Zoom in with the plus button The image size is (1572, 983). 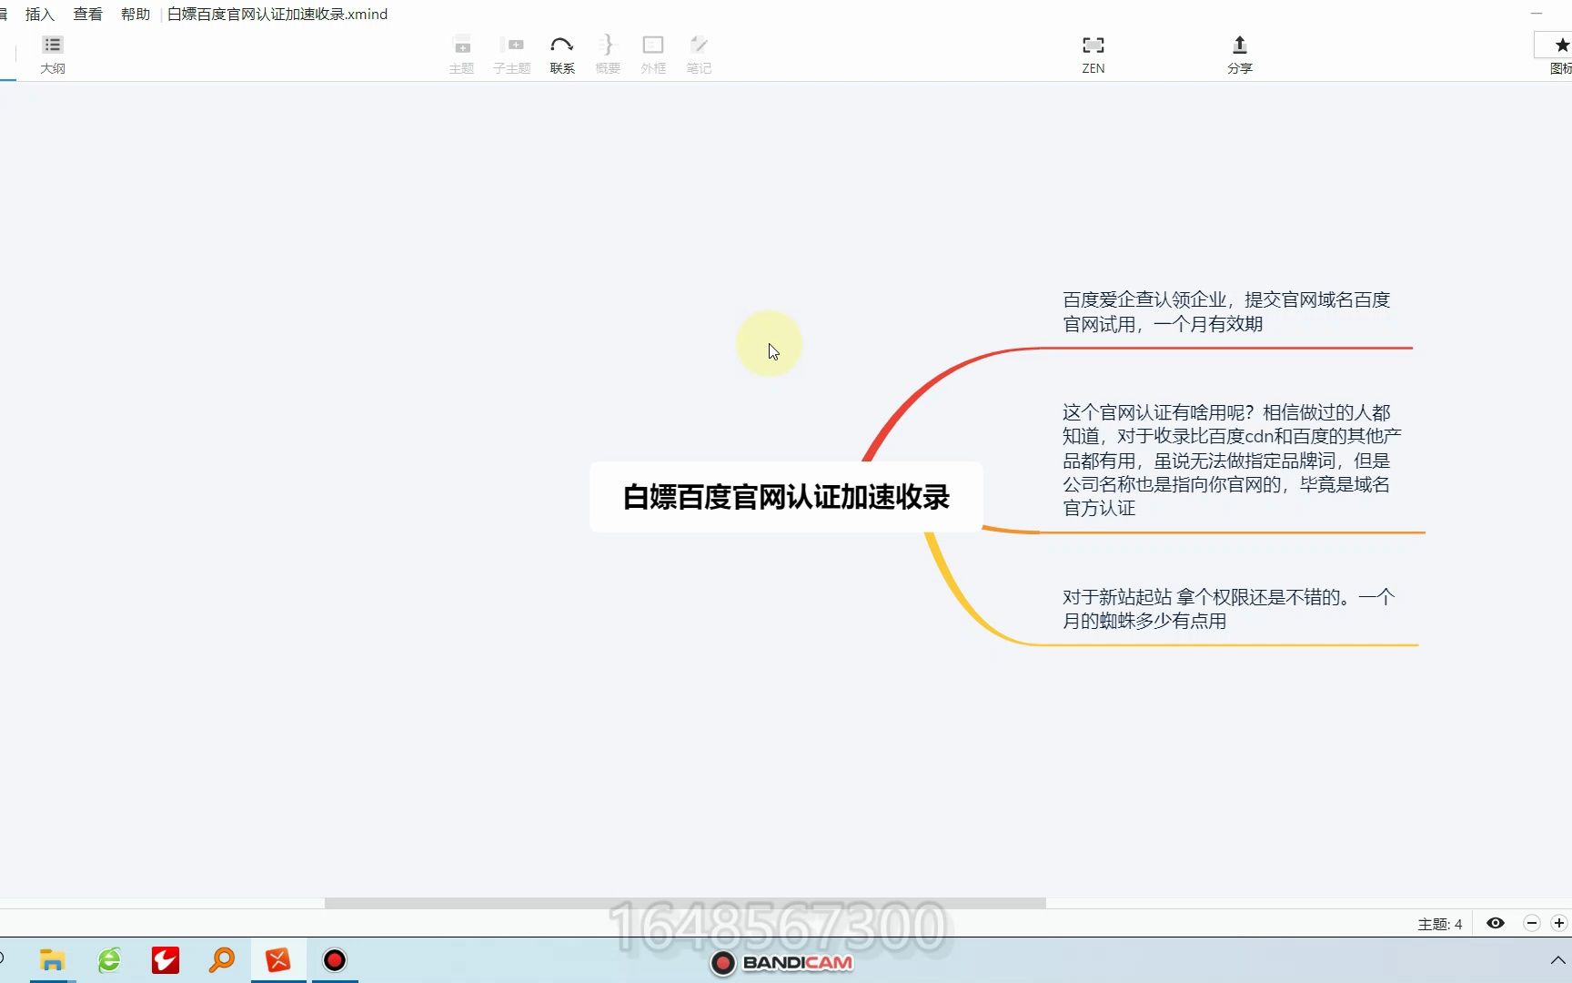click(x=1559, y=923)
